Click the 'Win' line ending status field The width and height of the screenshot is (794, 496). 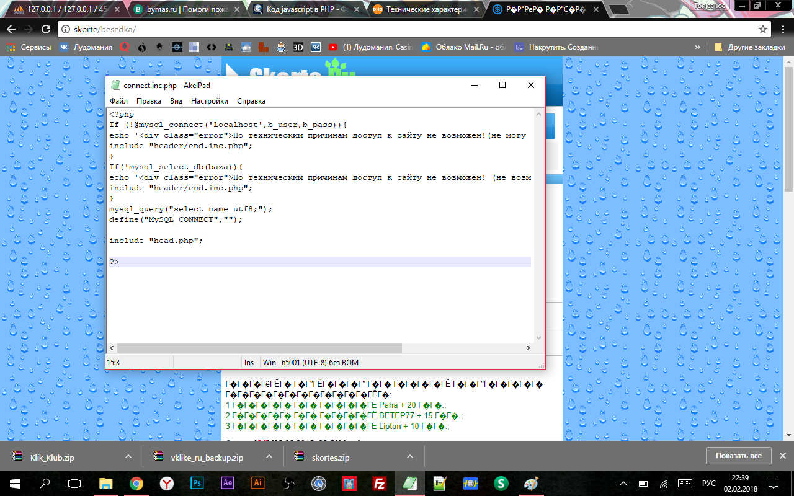click(x=270, y=363)
